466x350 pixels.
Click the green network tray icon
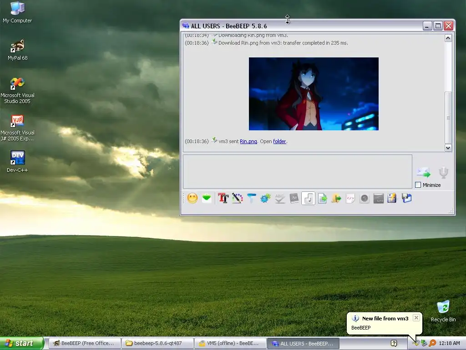(424, 344)
